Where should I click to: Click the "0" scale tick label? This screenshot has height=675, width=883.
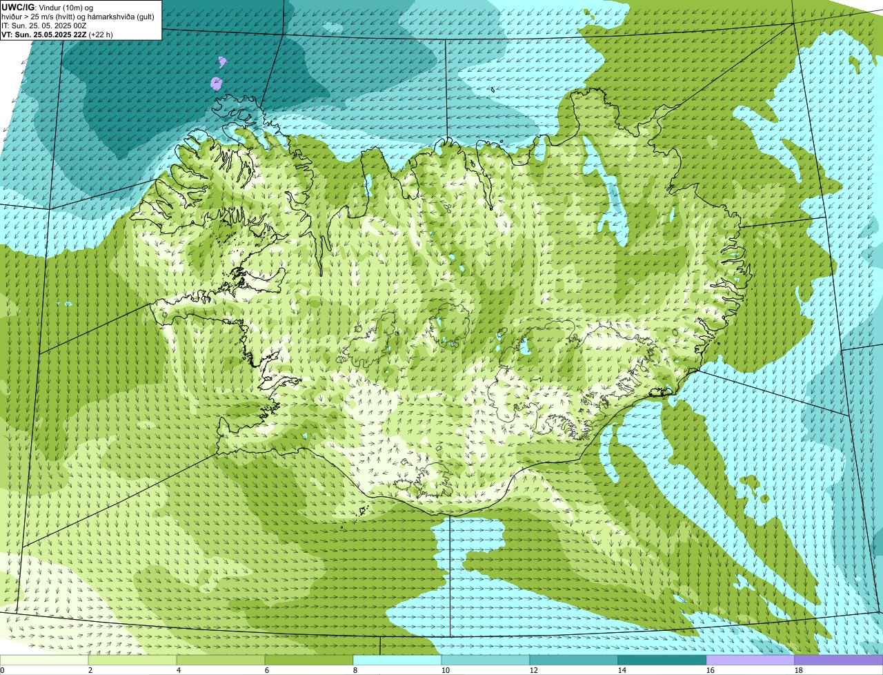pyautogui.click(x=3, y=670)
